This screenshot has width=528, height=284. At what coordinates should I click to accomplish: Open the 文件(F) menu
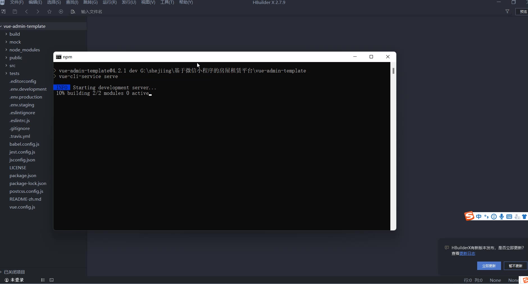click(17, 3)
